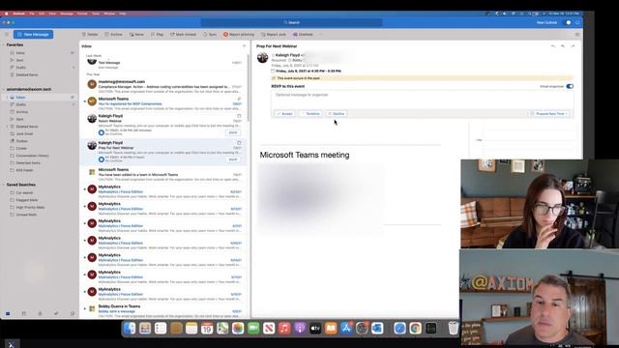Screen dimensions: 619x348
Task: Switch to People view icon in bottom bar
Action: tap(40, 313)
